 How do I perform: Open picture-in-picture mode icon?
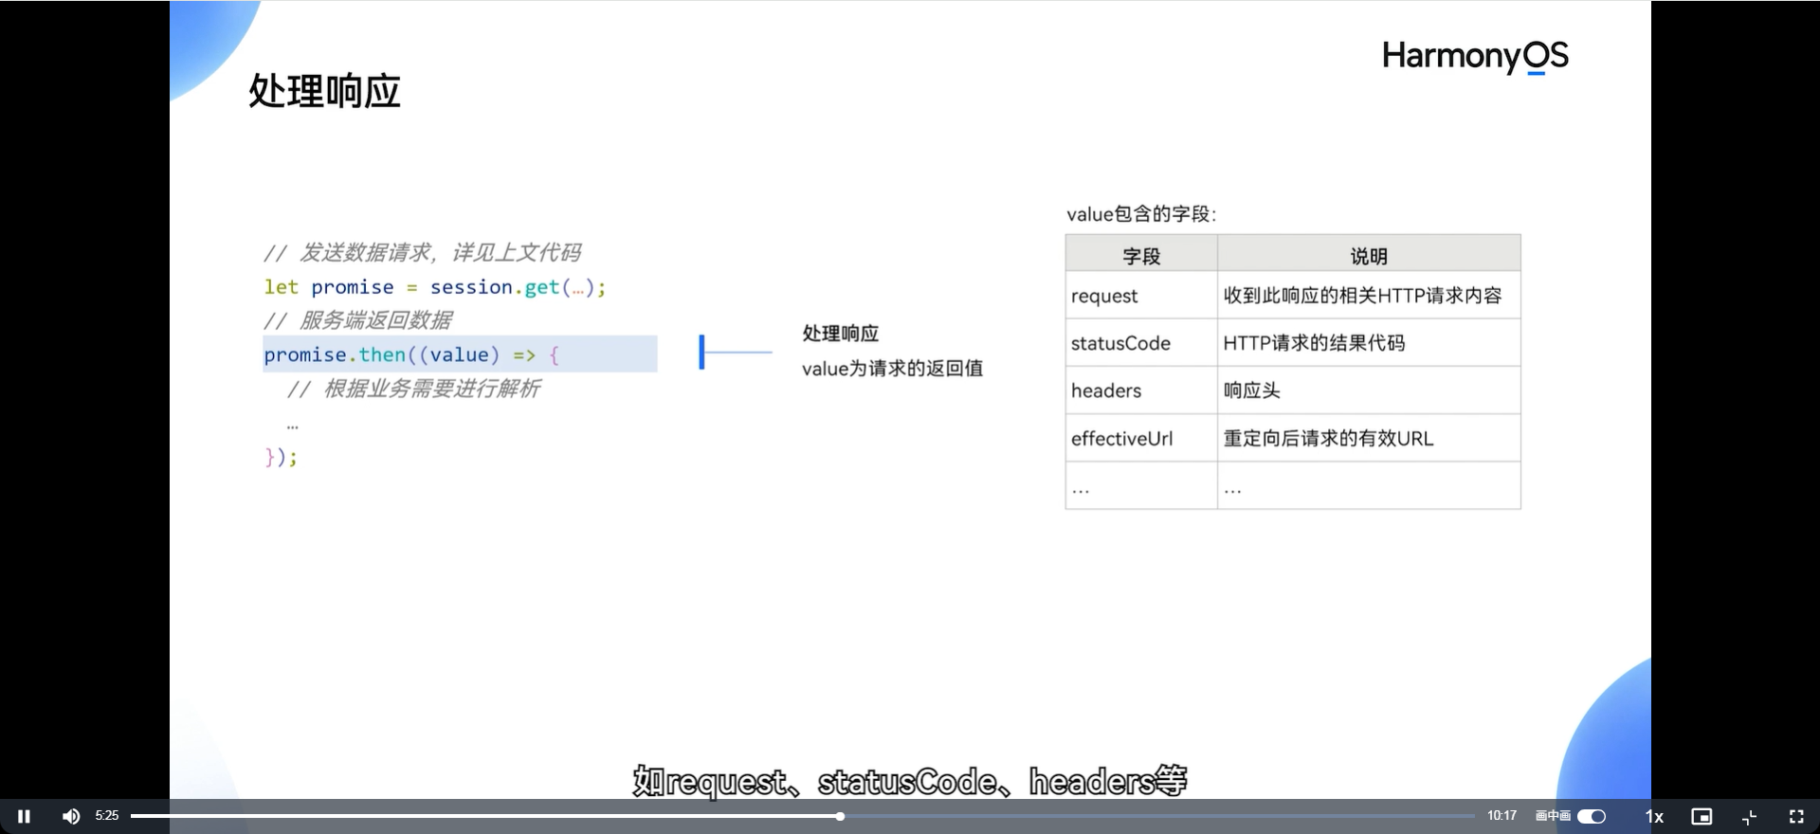pyautogui.click(x=1702, y=816)
